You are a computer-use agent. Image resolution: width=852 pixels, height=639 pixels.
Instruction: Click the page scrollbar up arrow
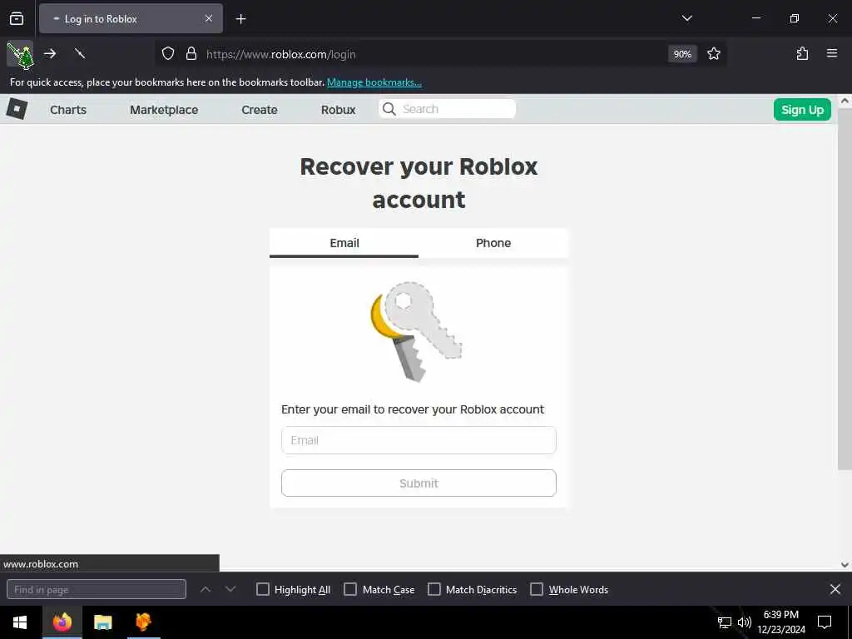click(x=845, y=101)
